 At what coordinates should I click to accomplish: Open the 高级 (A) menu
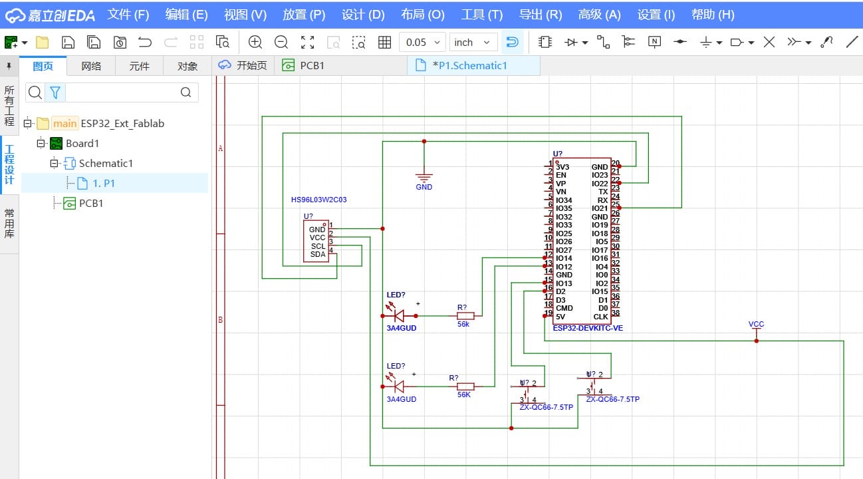pyautogui.click(x=600, y=15)
